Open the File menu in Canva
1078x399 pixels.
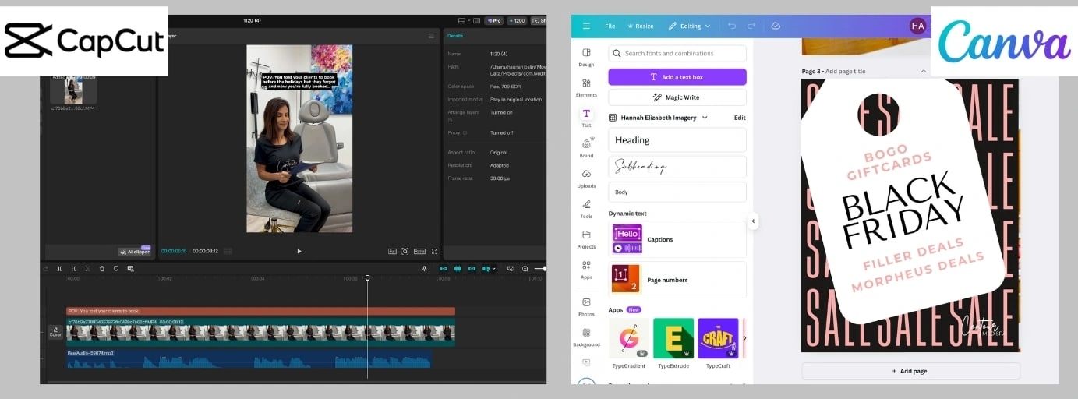coord(610,26)
